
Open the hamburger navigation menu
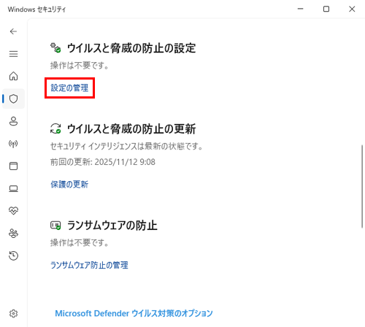tap(13, 54)
